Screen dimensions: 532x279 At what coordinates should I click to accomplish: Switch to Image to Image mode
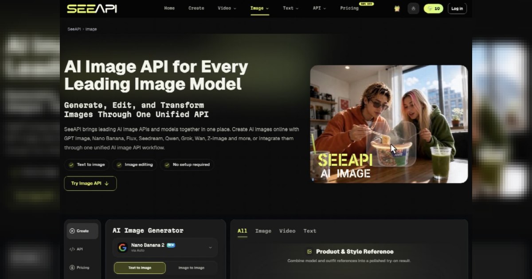point(192,268)
